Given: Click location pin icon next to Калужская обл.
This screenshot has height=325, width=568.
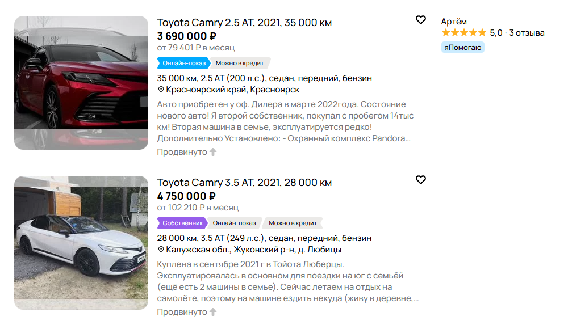Looking at the screenshot, I should click(x=161, y=250).
